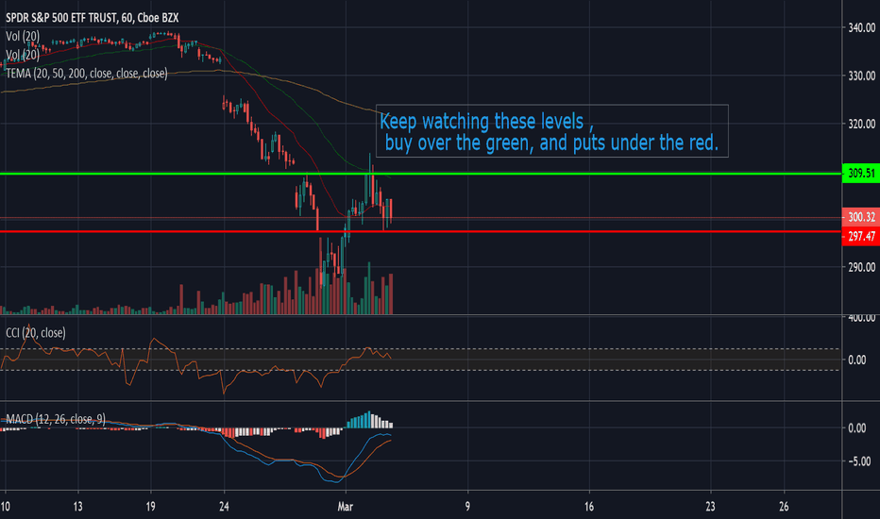Screen dimensions: 880x519
Task: Click the 340.00 level on price scale
Action: [862, 27]
